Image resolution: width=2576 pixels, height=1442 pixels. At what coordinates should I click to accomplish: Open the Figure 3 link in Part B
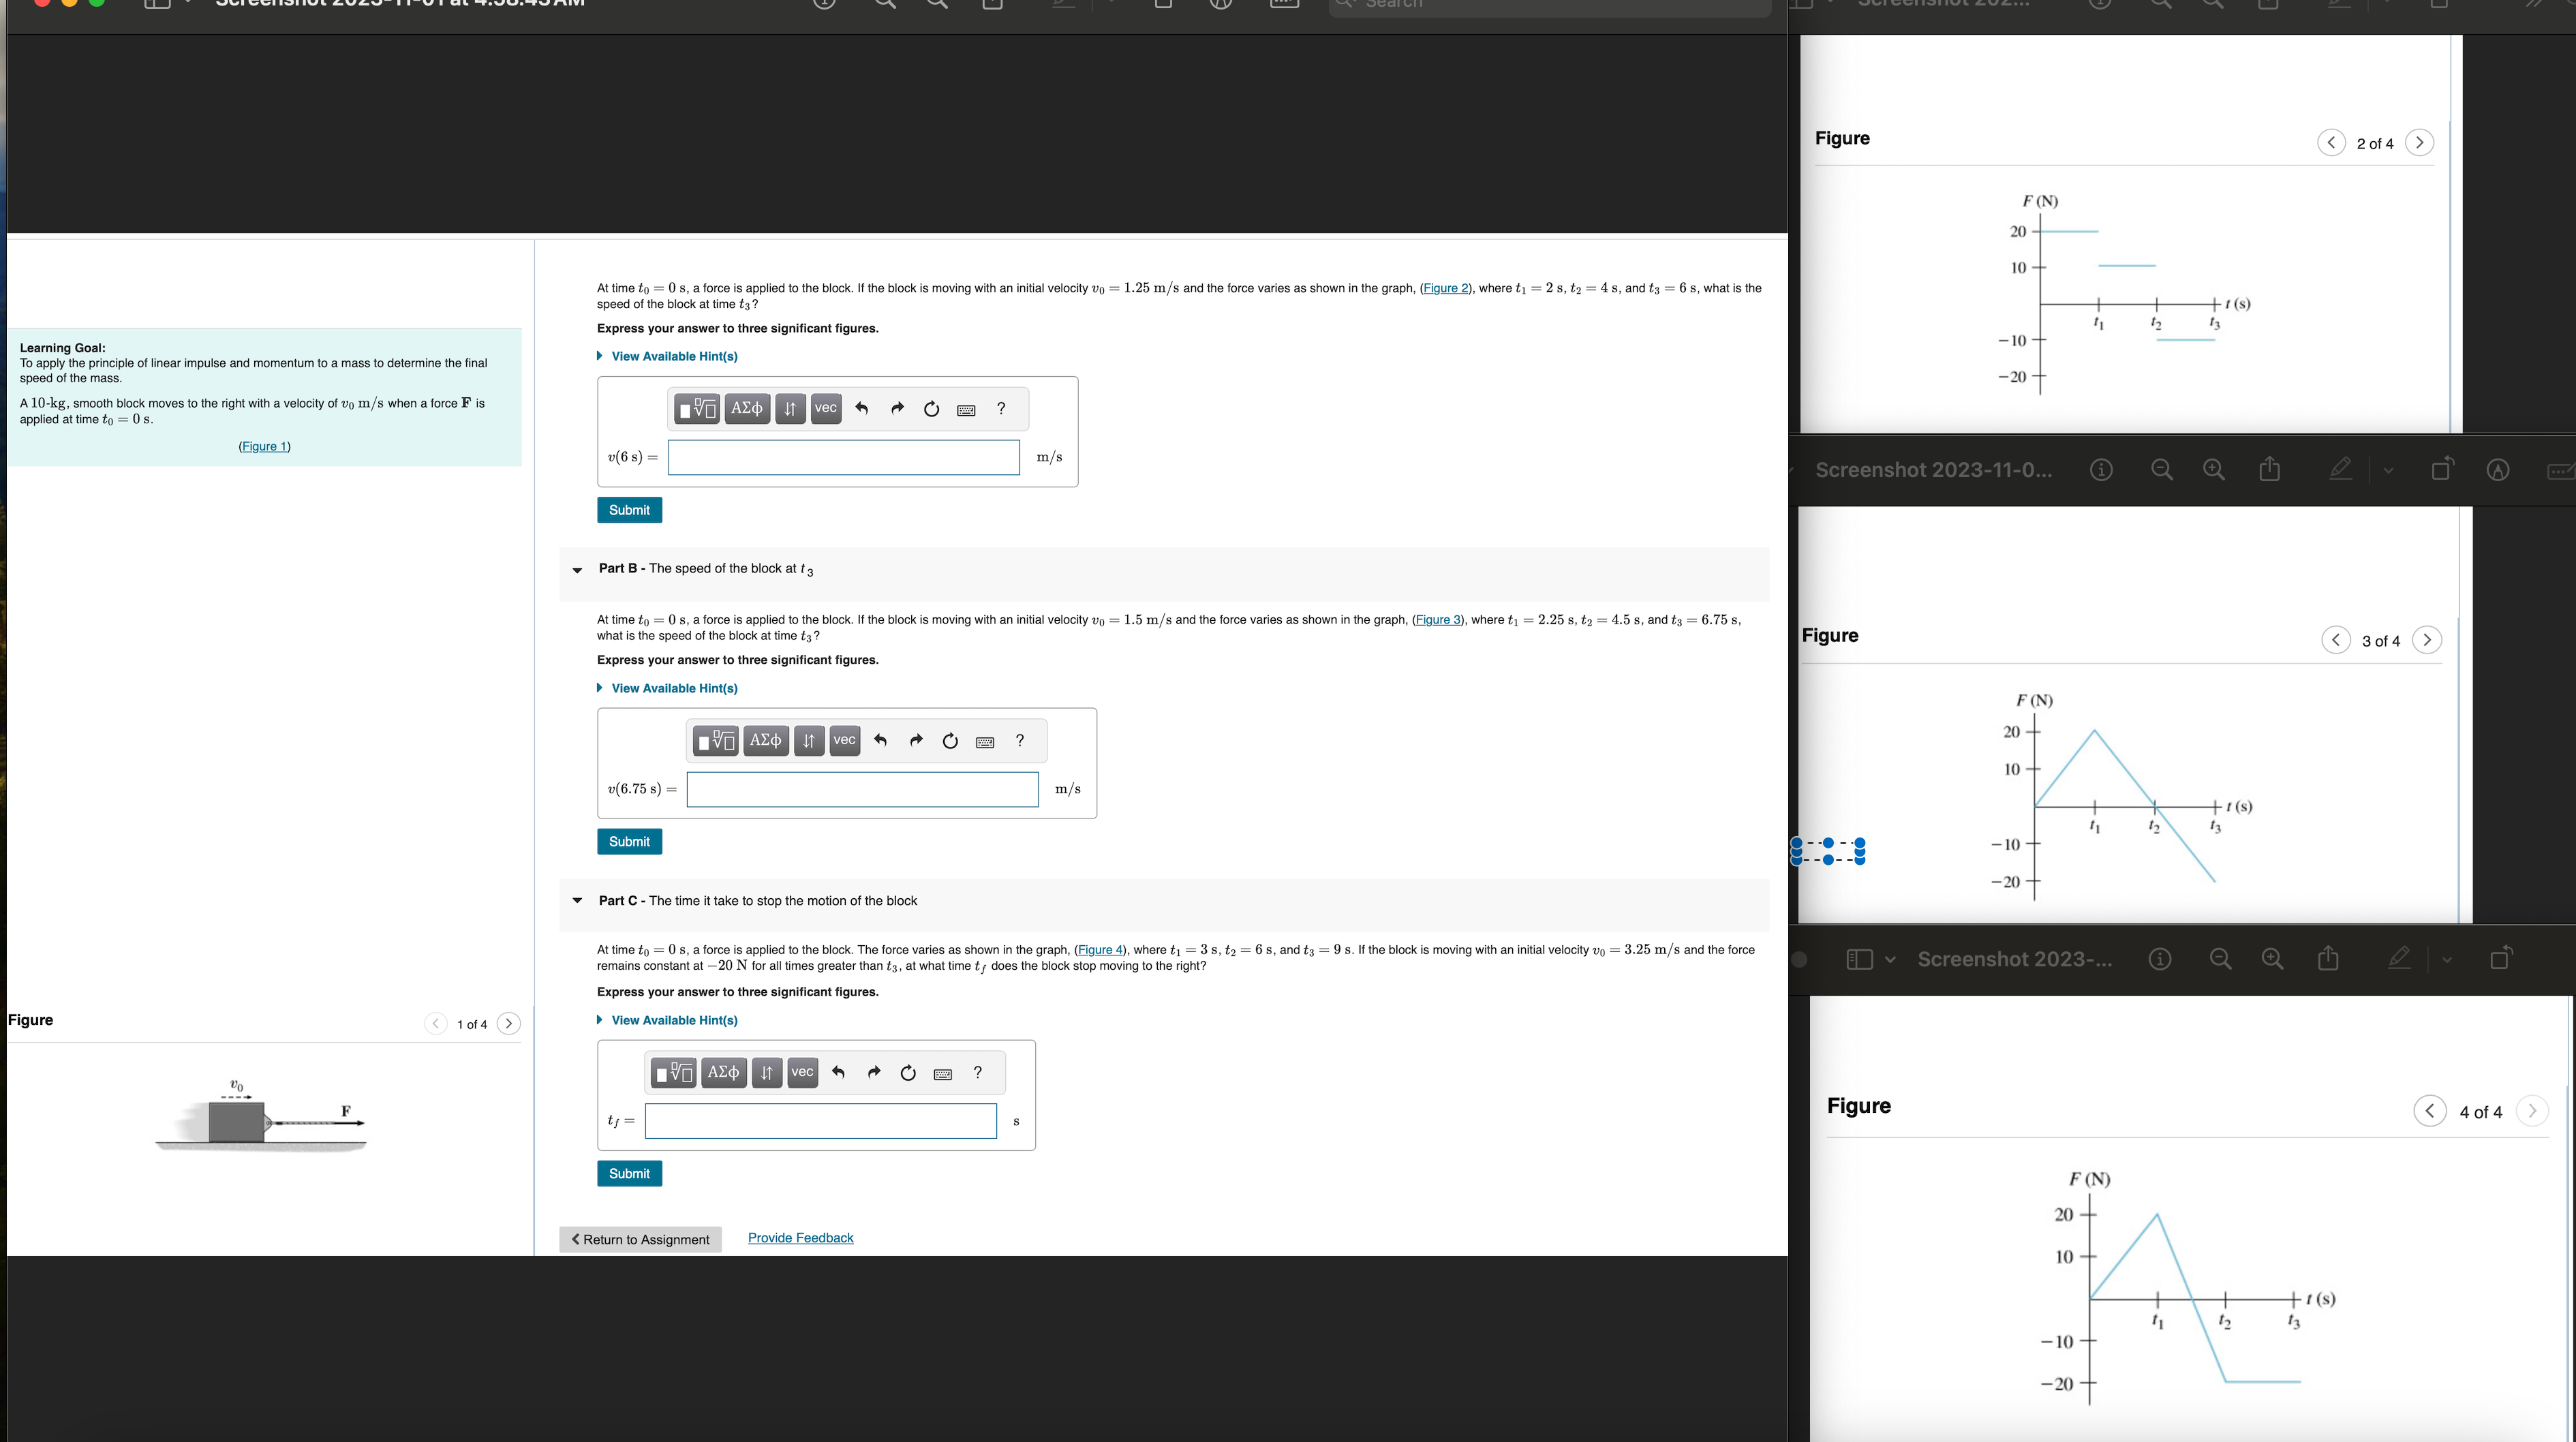coord(1437,620)
